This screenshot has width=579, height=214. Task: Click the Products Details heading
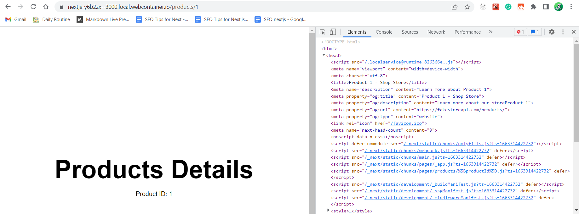(154, 169)
